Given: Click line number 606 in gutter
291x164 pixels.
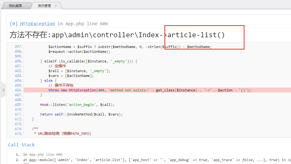Looking at the screenshot, I should tap(18, 90).
